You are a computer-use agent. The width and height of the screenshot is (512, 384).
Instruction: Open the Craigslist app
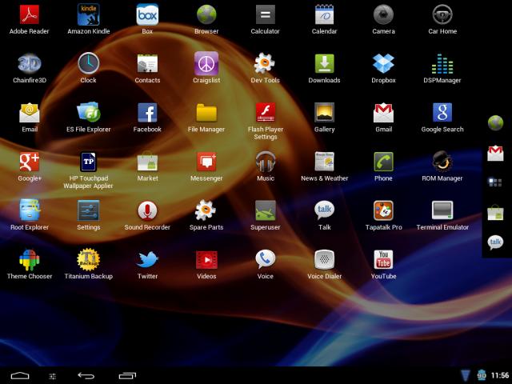[x=206, y=64]
